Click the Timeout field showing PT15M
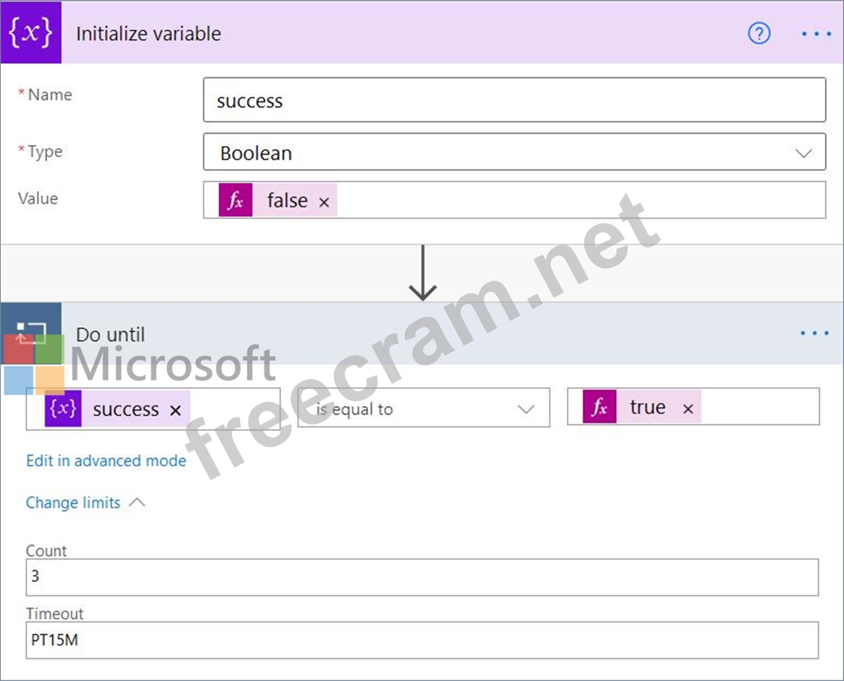The width and height of the screenshot is (844, 681). 421,640
